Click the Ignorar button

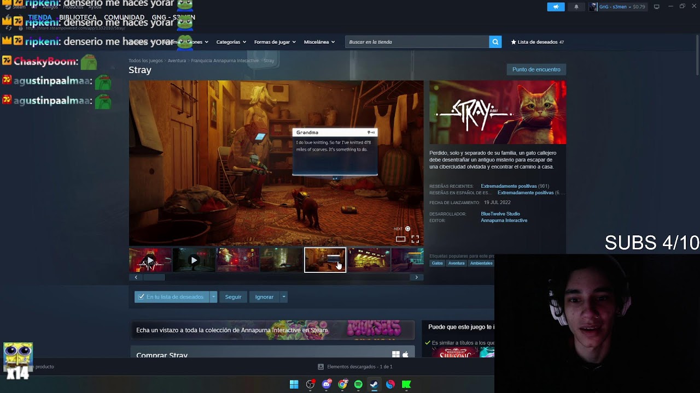(x=264, y=297)
